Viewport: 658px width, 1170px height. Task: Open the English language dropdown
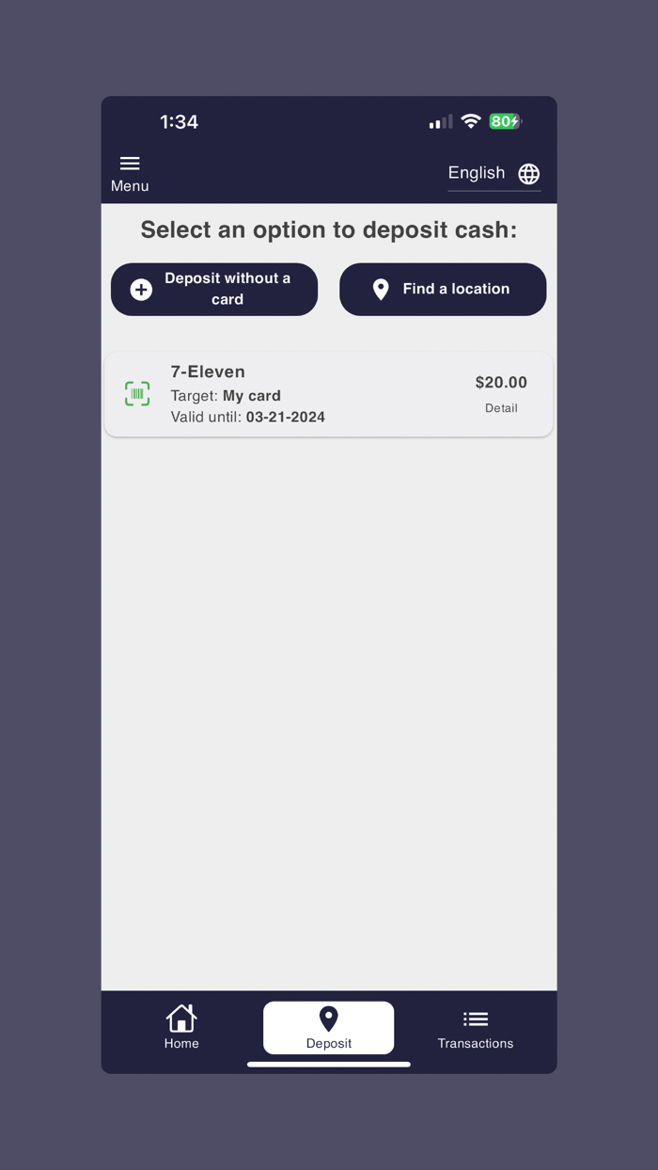(x=494, y=174)
